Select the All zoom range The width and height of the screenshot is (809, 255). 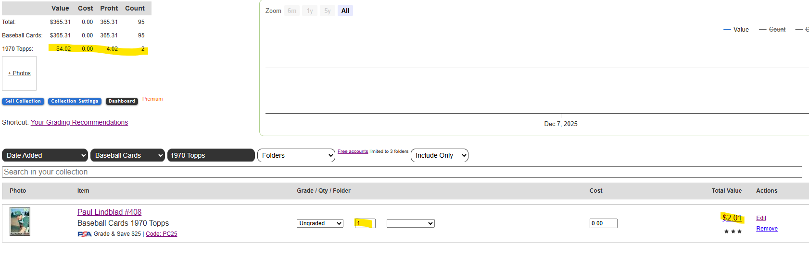click(x=345, y=11)
